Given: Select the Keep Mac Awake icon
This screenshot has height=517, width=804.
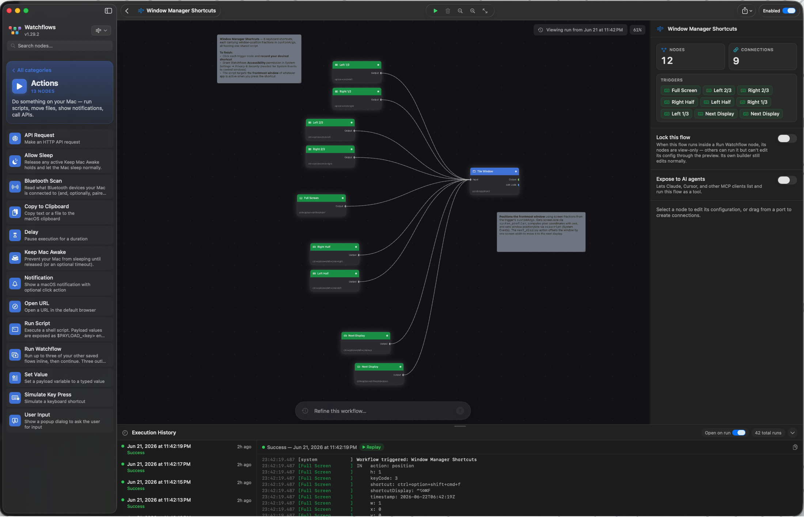Looking at the screenshot, I should (x=15, y=258).
